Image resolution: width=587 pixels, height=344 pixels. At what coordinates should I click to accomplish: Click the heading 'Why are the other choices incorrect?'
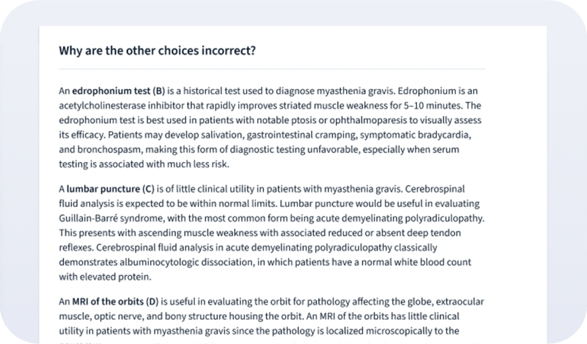pos(157,50)
